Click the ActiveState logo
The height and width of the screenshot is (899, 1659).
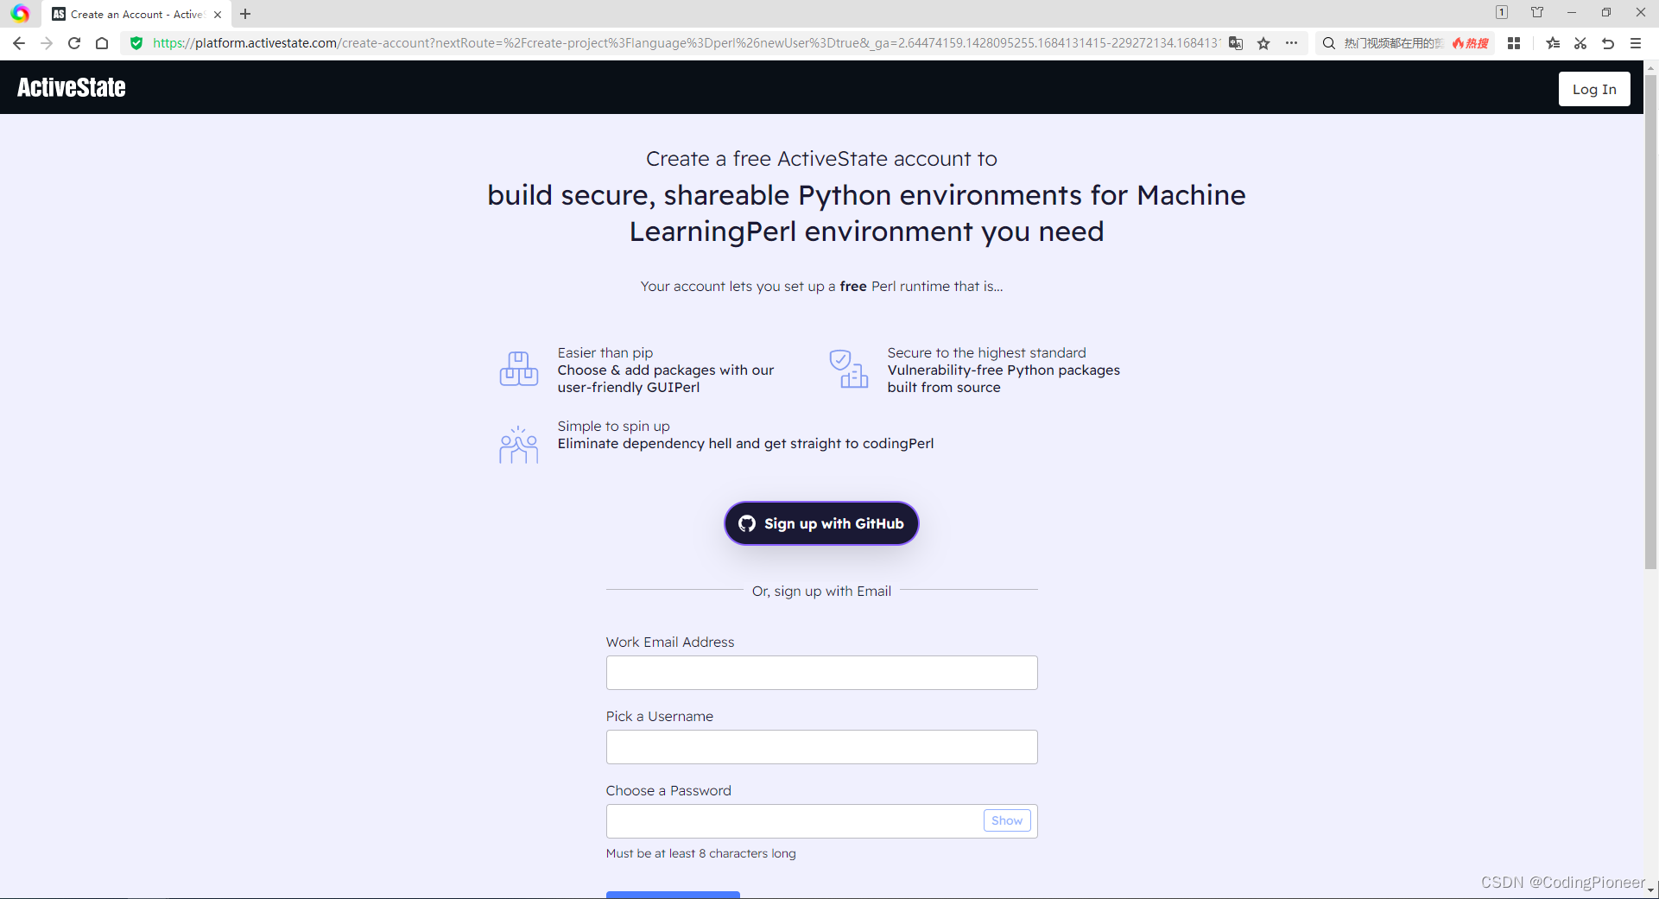(72, 87)
